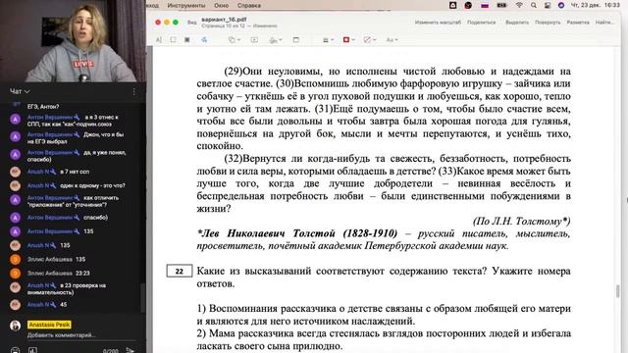The image size is (628, 353).
Task: Open the Справка menu
Action: pyautogui.click(x=248, y=5)
